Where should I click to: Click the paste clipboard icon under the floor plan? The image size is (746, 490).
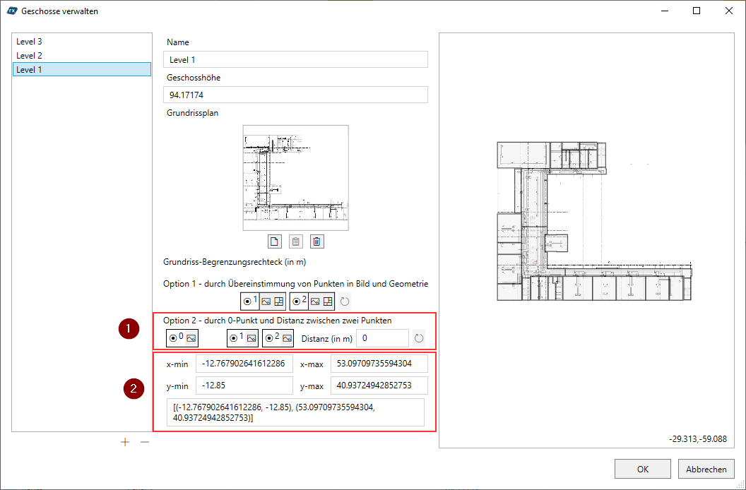tap(296, 241)
